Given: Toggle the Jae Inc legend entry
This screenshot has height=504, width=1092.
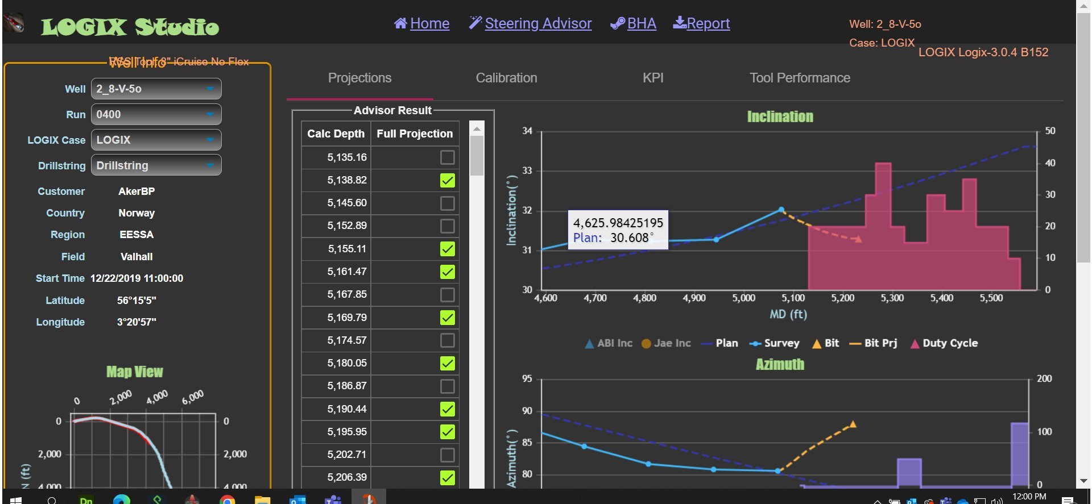Looking at the screenshot, I should tap(666, 343).
